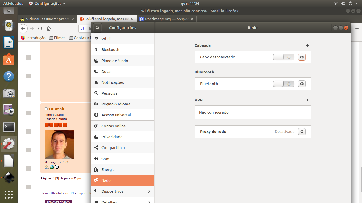This screenshot has width=362, height=203.
Task: Open the Bluetooth network gear settings
Action: tap(302, 84)
